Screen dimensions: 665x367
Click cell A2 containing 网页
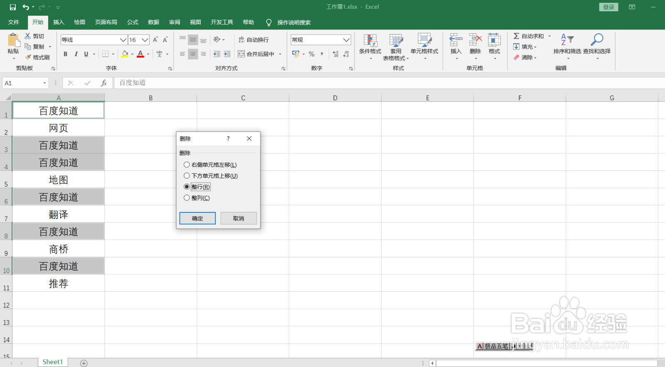[x=59, y=128]
